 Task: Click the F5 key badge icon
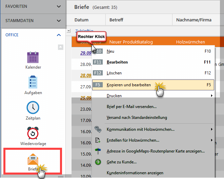tap(98, 85)
